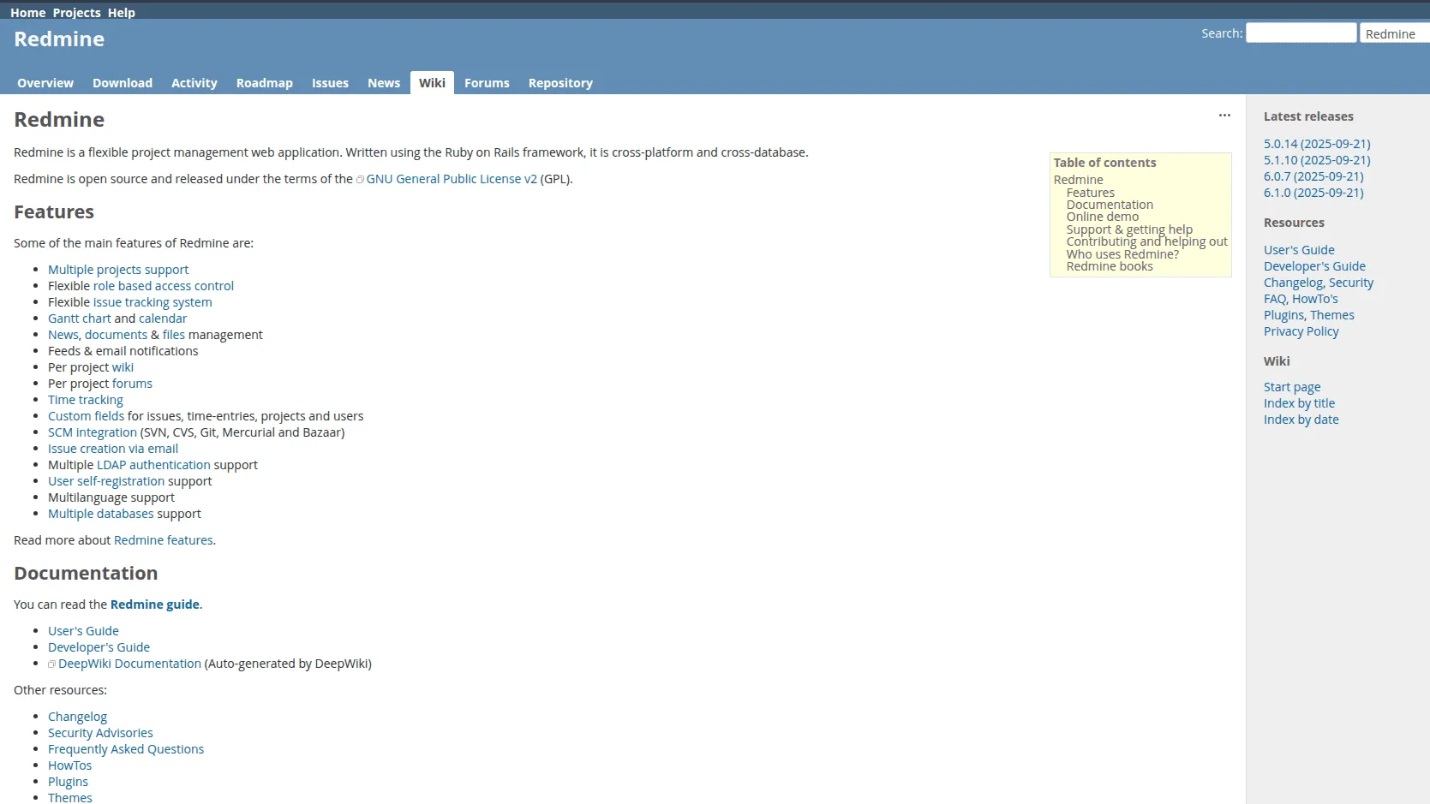Follow the Redmine guide link
Viewport: 1430px width, 804px height.
[154, 604]
